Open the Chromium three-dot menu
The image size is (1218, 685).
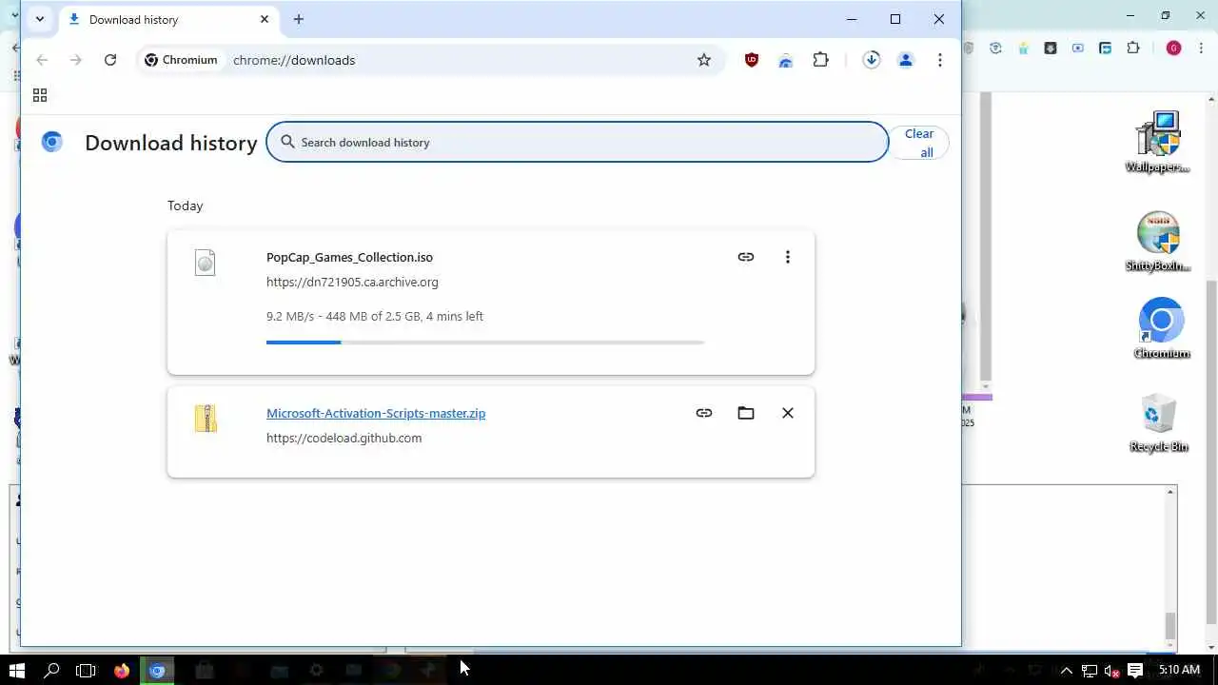pyautogui.click(x=940, y=60)
